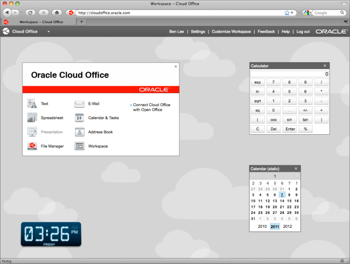Image resolution: width=350 pixels, height=264 pixels.
Task: Select year 2010 in calendar widget
Action: click(262, 226)
